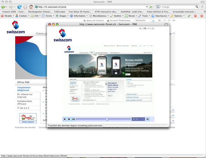Image resolution: width=206 pixels, height=158 pixels.
Task: Switch main page language to EN
Action: [174, 20]
